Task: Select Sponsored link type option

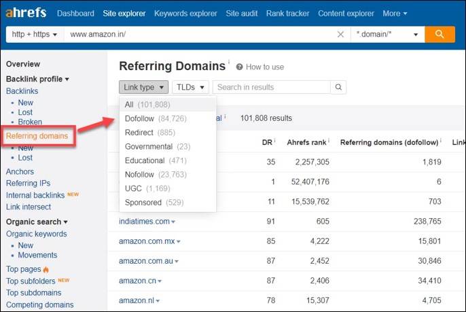Action: (x=167, y=203)
